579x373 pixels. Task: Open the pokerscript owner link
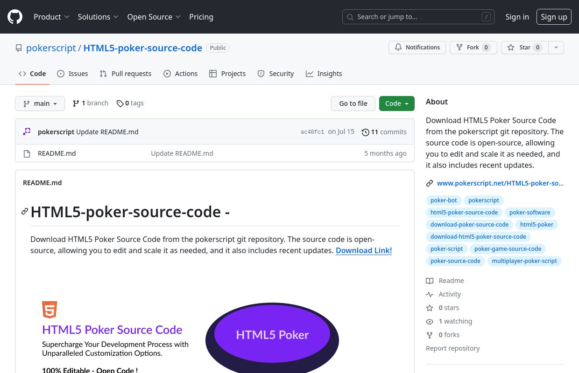pos(51,48)
